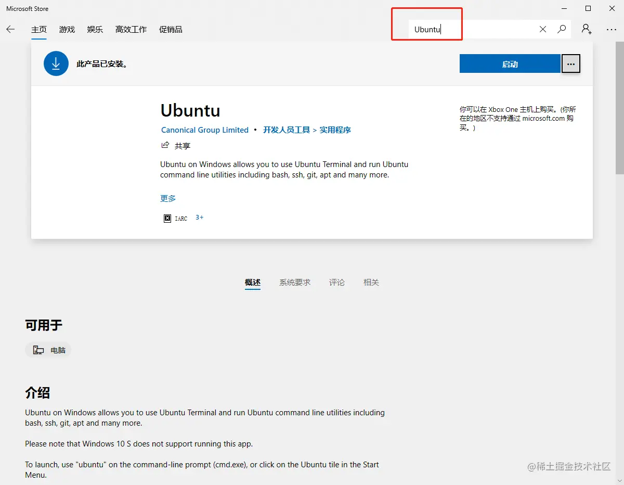Click the 启动 launch button
This screenshot has height=485, width=624.
[510, 64]
